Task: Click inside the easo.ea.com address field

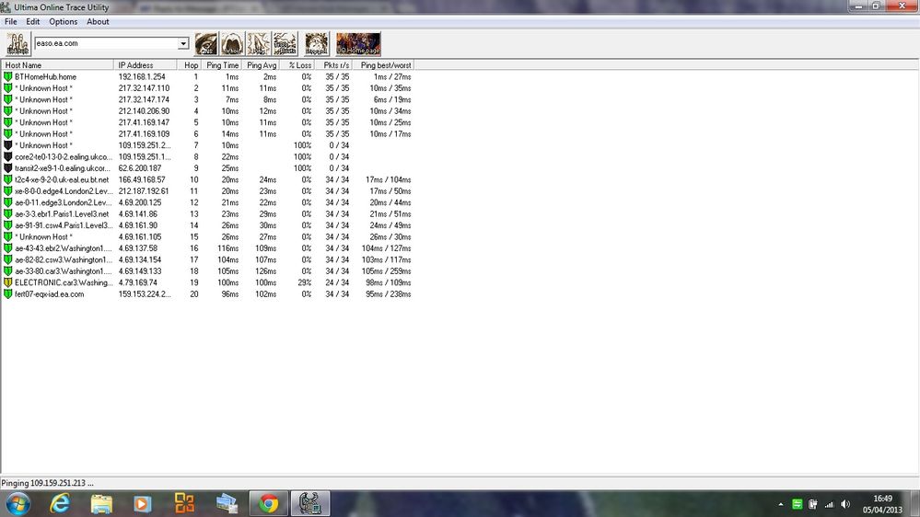Action: [106, 43]
